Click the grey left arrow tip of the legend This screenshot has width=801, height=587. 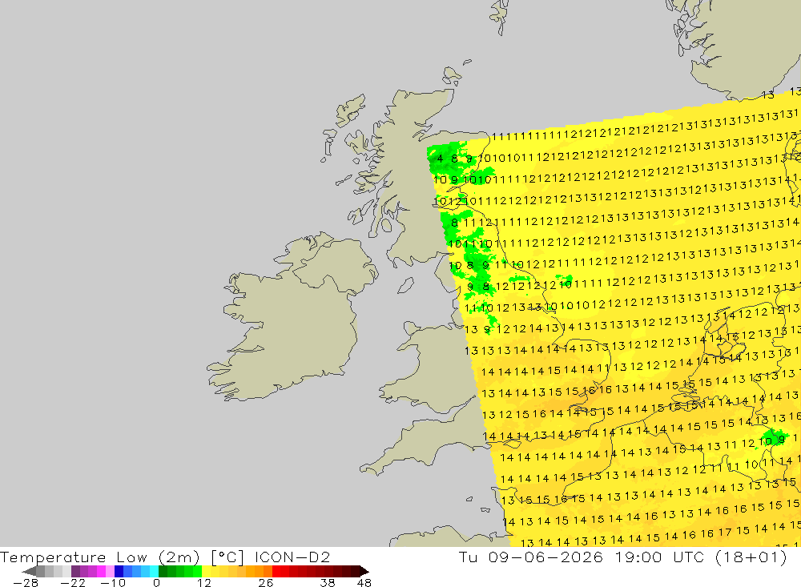coord(29,571)
